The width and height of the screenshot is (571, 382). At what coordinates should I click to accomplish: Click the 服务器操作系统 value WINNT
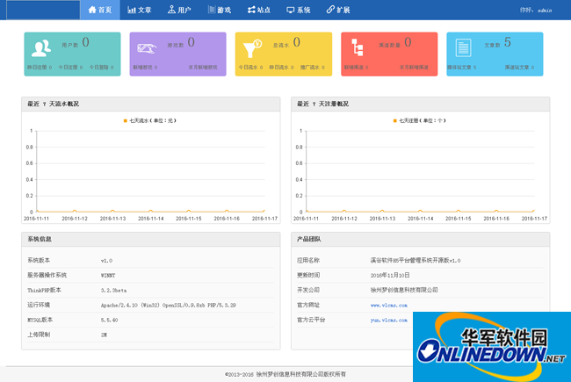point(108,276)
